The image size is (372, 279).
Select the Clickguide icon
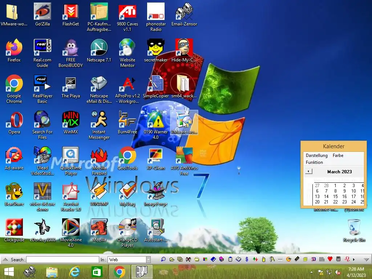click(x=14, y=230)
